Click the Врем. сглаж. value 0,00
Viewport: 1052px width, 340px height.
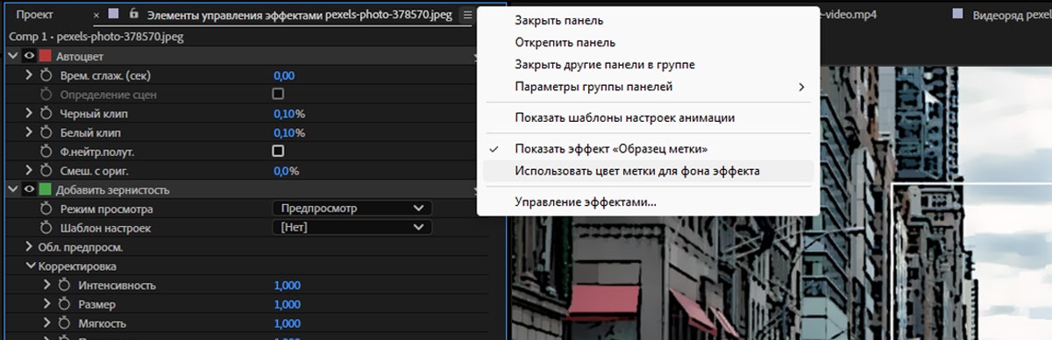pos(284,76)
